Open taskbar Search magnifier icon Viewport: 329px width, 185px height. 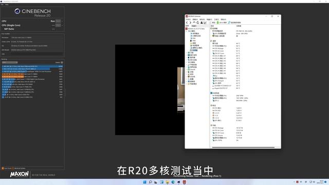click(150, 182)
